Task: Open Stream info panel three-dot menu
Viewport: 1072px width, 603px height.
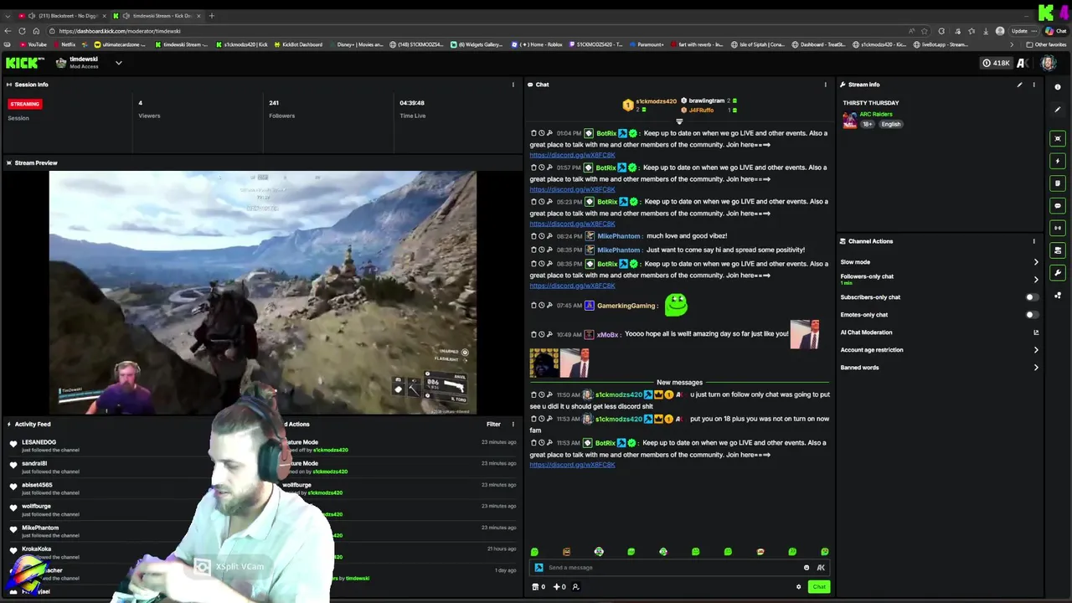Action: point(1033,85)
